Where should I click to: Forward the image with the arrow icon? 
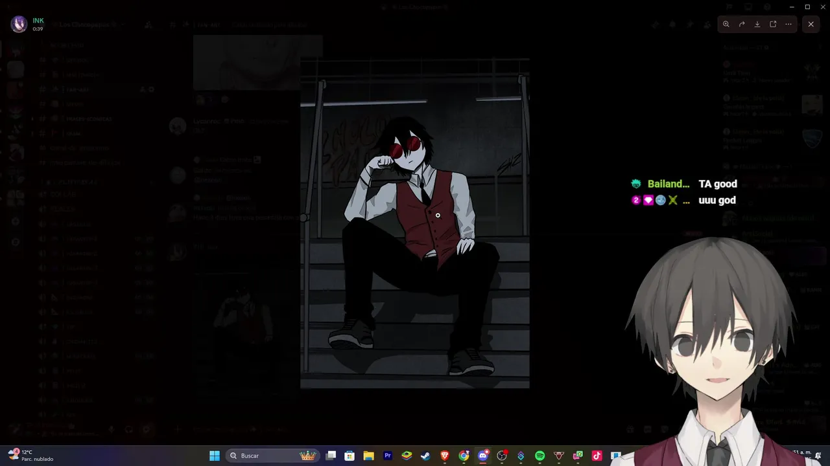tap(742, 24)
